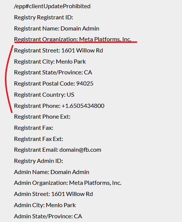Image resolution: width=182 pixels, height=222 pixels.
Task: Click the Registrant Fax Ext line
Action: 39,139
